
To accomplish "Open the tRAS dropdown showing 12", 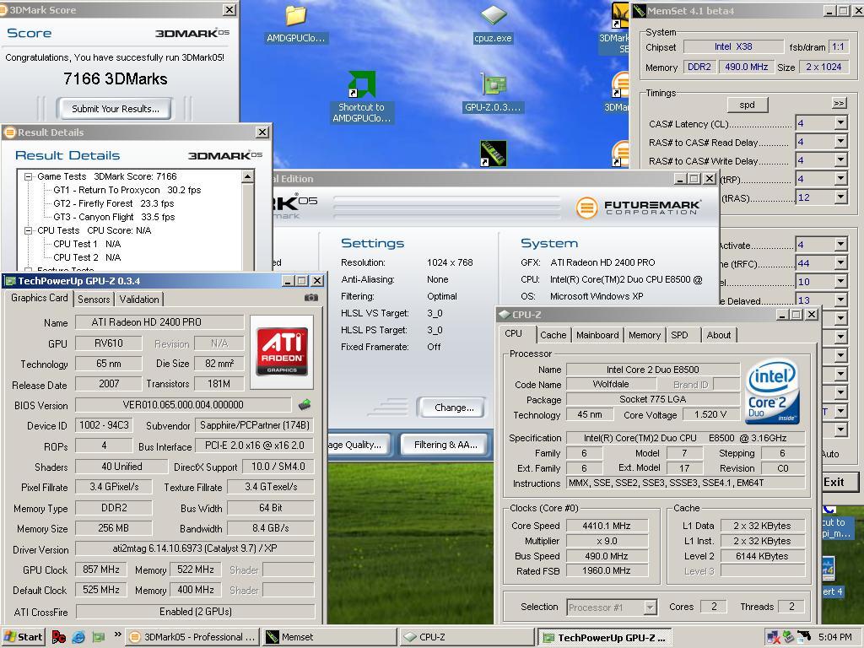I will 840,197.
